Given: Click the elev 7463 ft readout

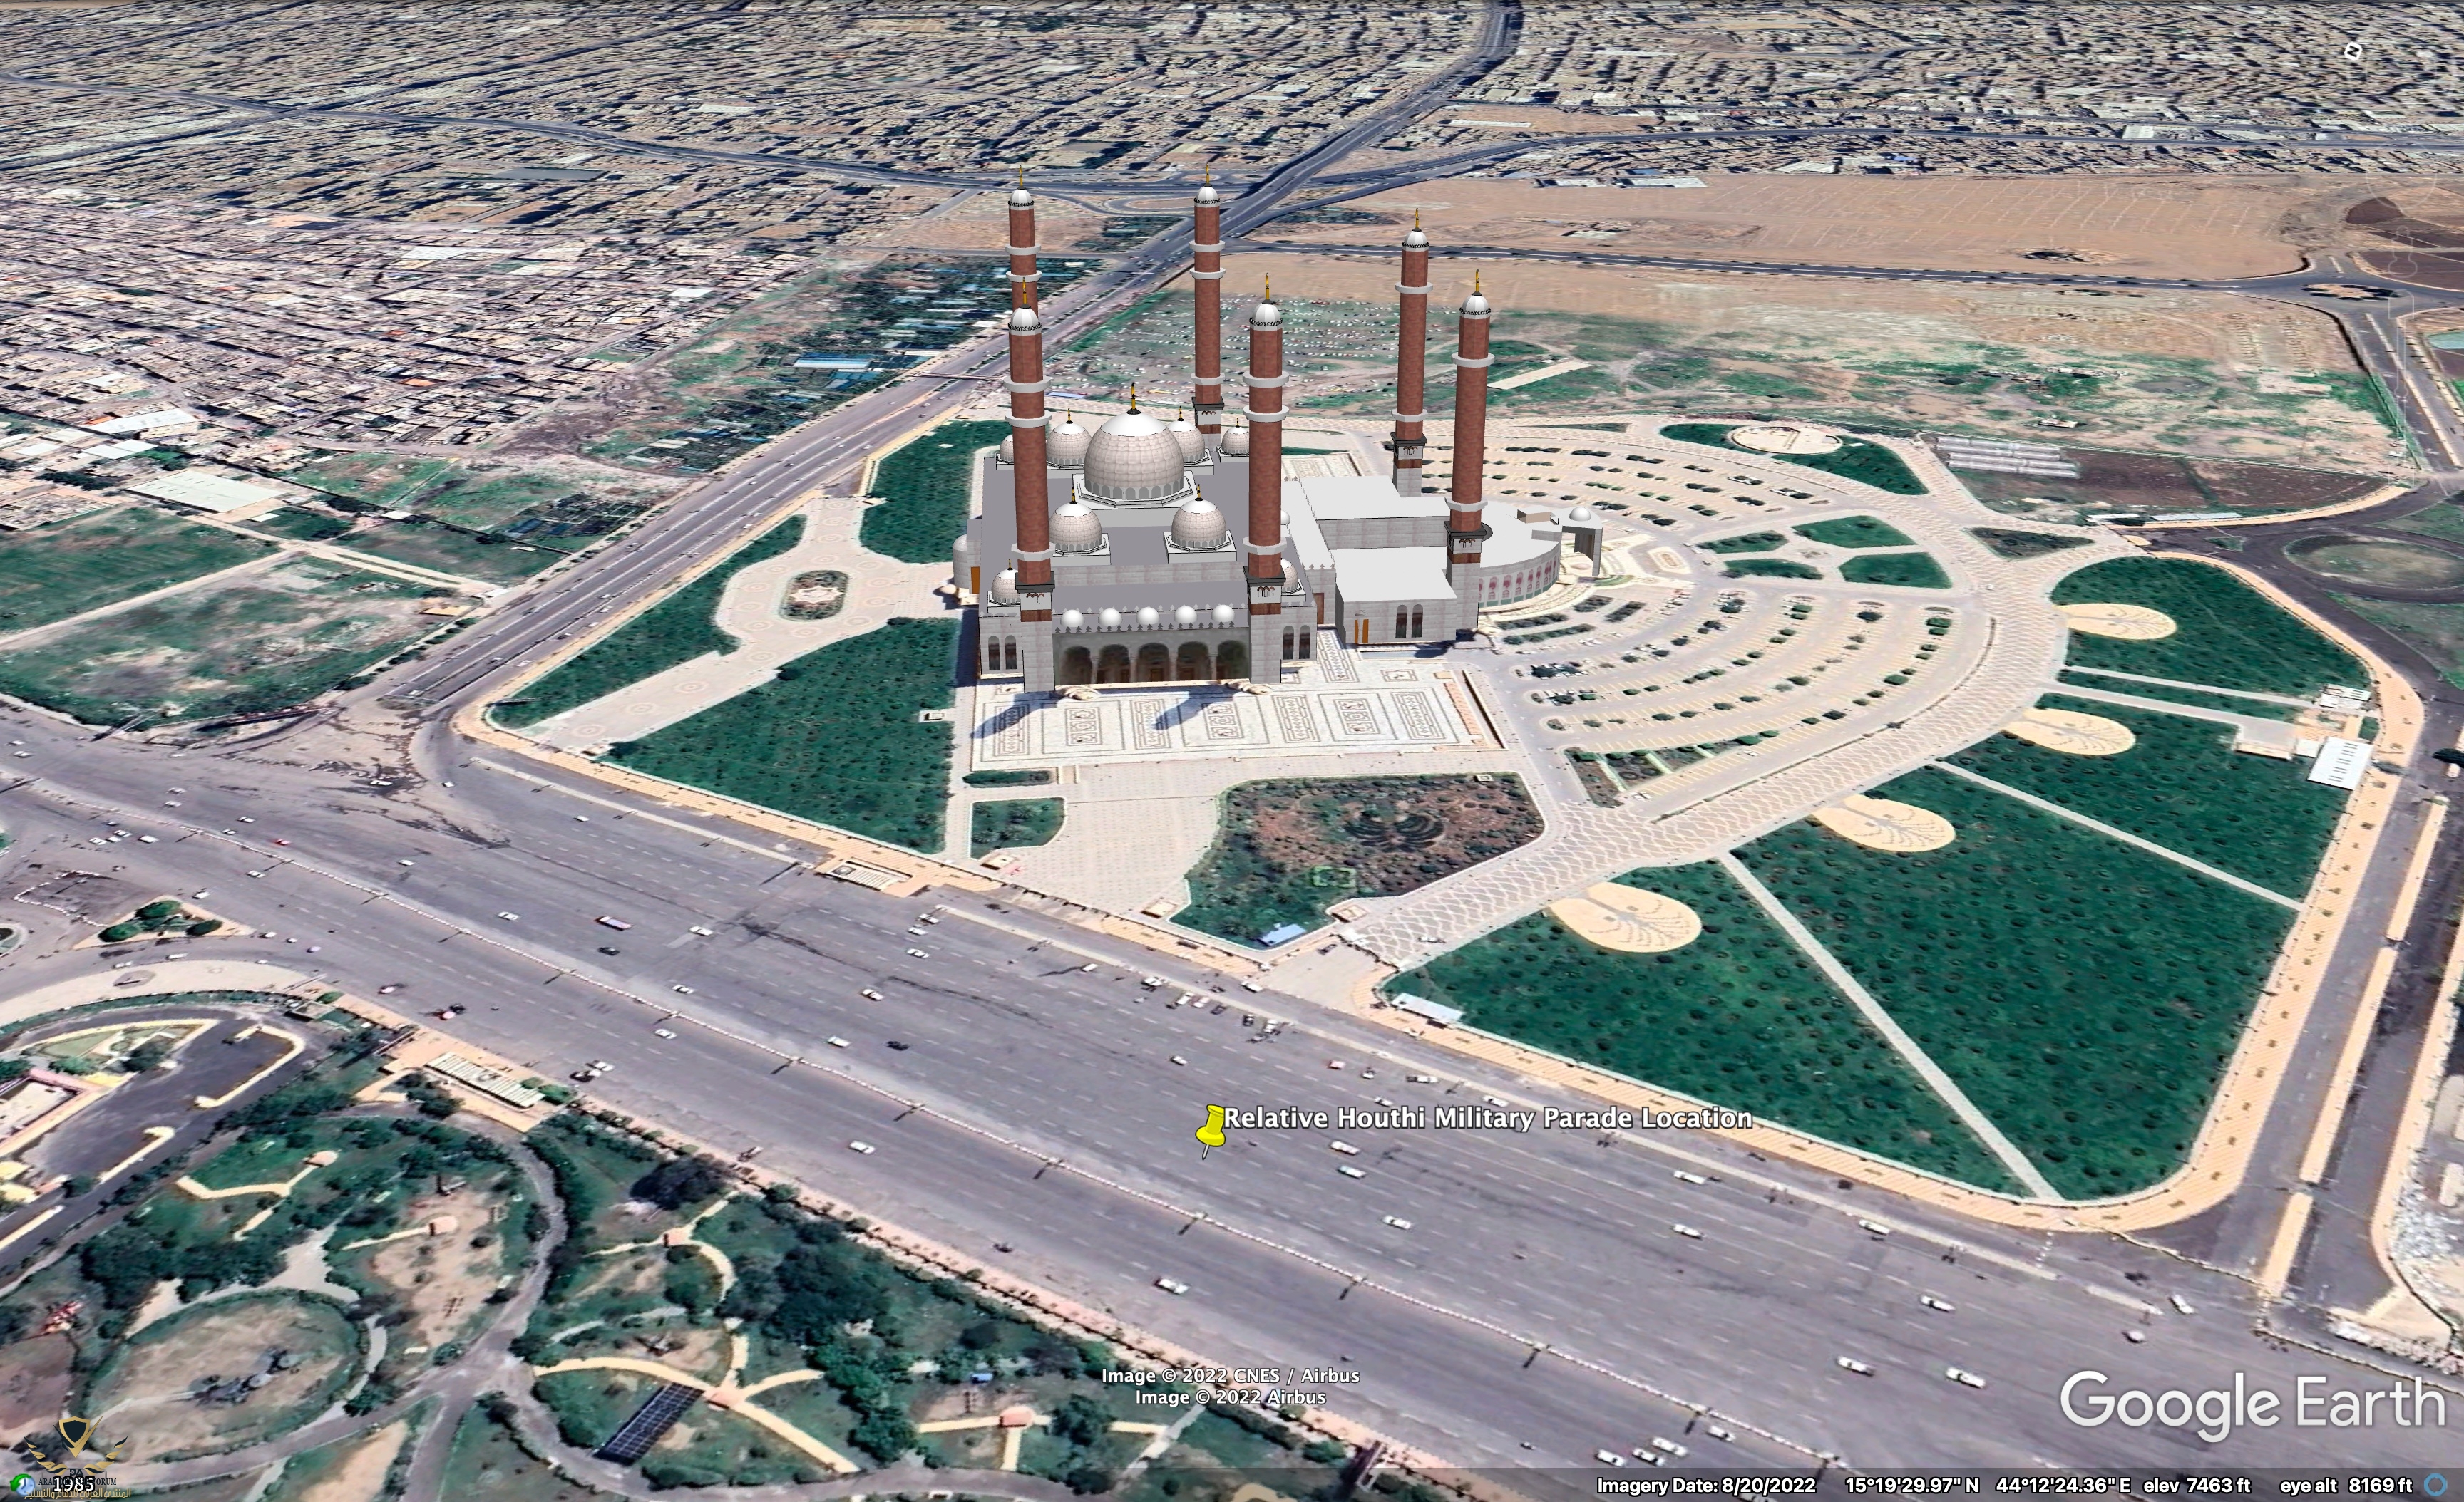Looking at the screenshot, I should (2196, 1486).
